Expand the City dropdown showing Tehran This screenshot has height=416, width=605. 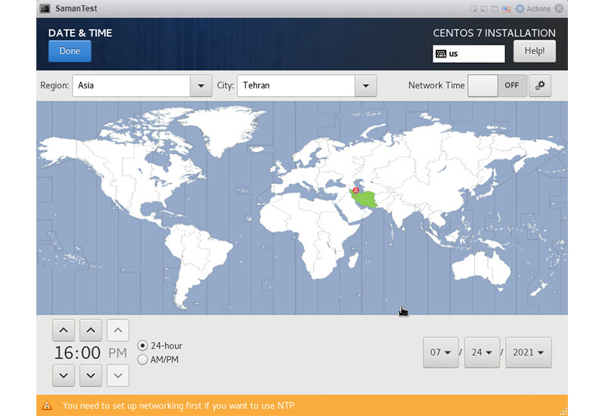click(365, 85)
